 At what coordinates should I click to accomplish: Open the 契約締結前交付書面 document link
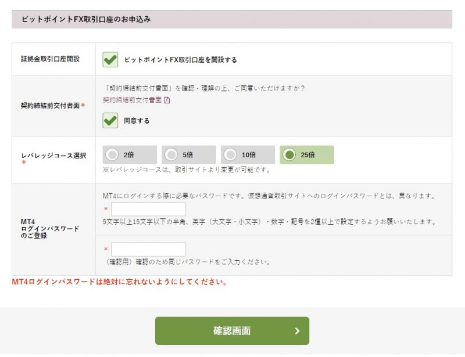pos(132,100)
